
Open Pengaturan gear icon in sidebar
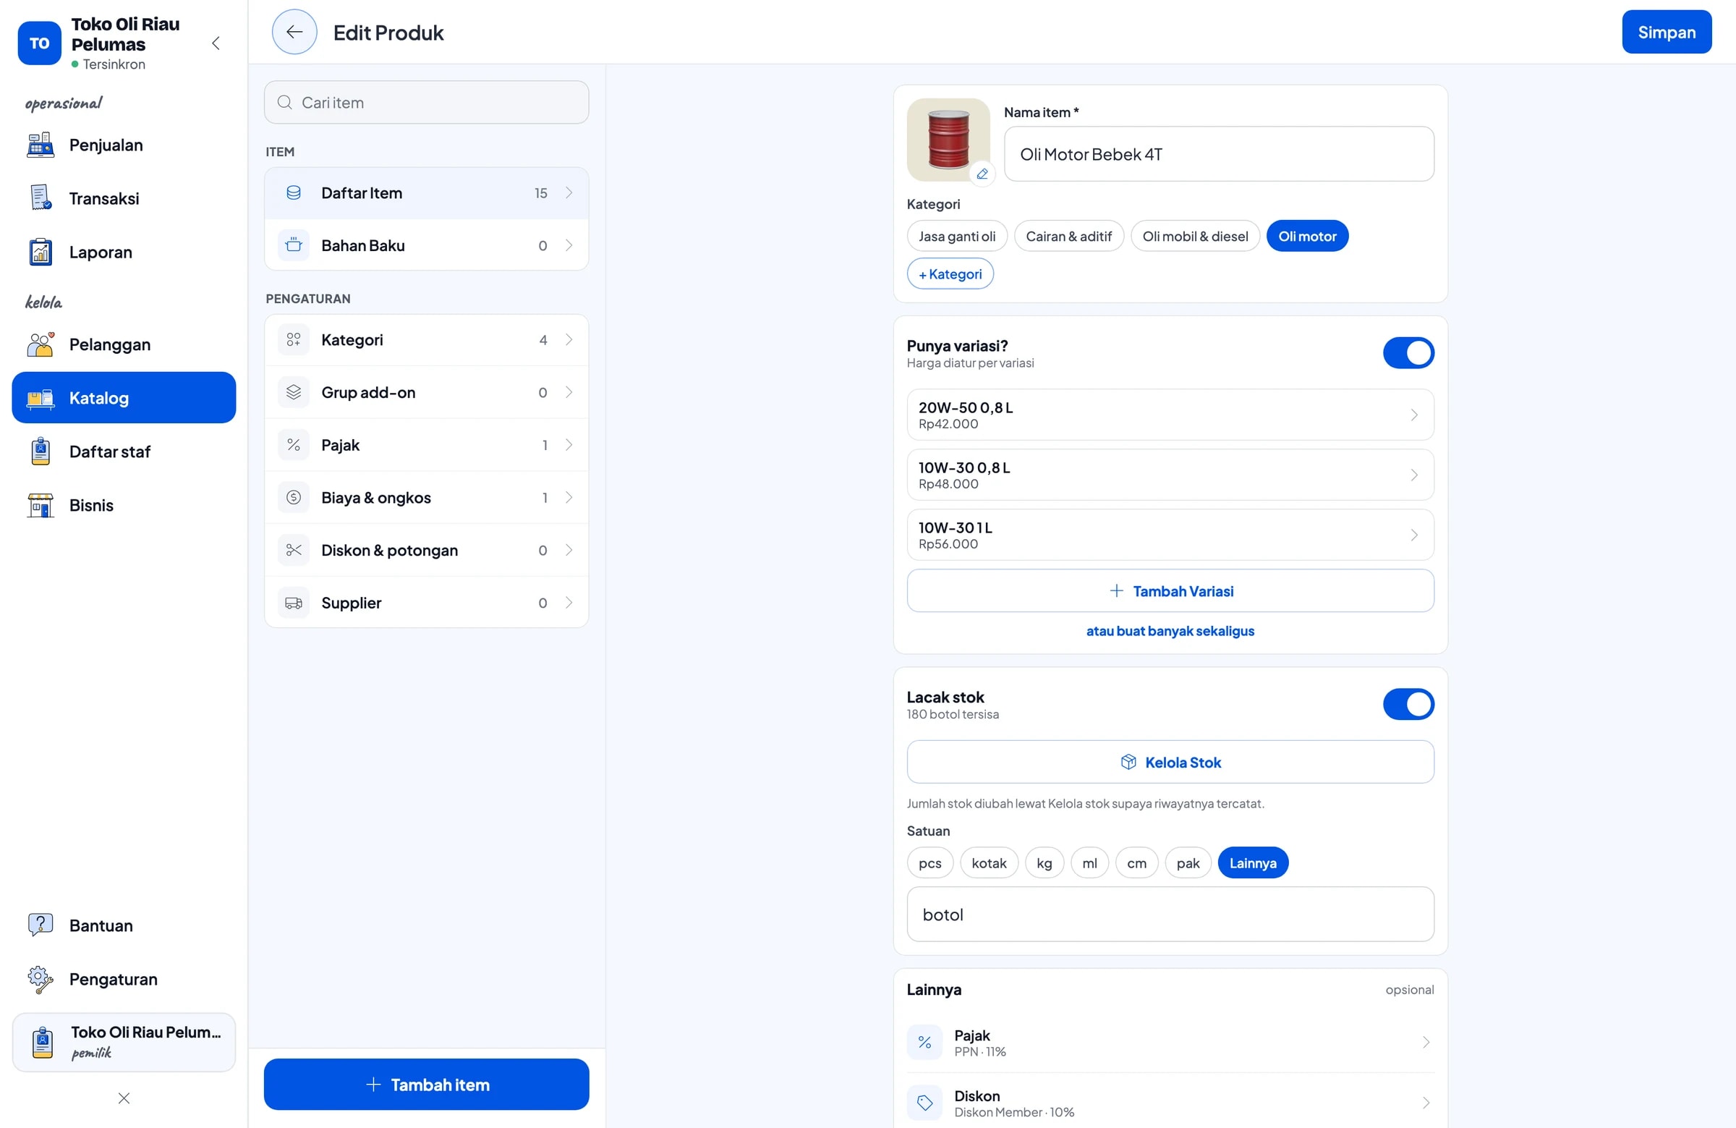coord(41,979)
